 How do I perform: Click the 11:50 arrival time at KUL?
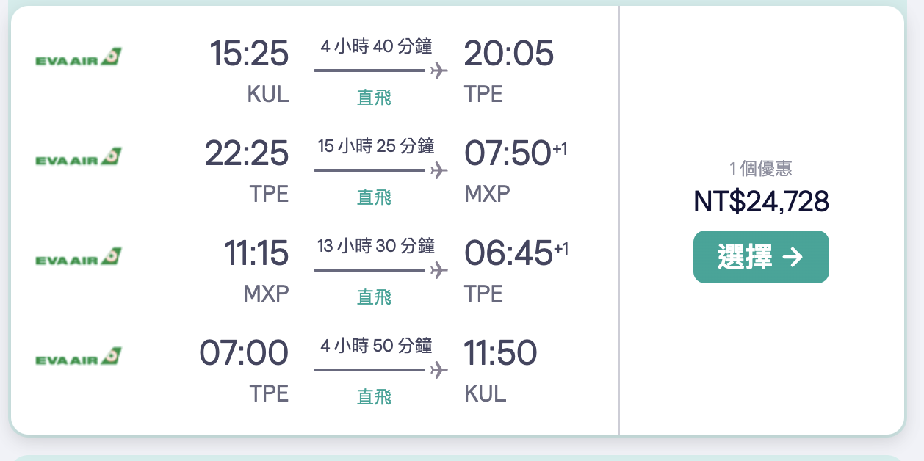point(500,353)
